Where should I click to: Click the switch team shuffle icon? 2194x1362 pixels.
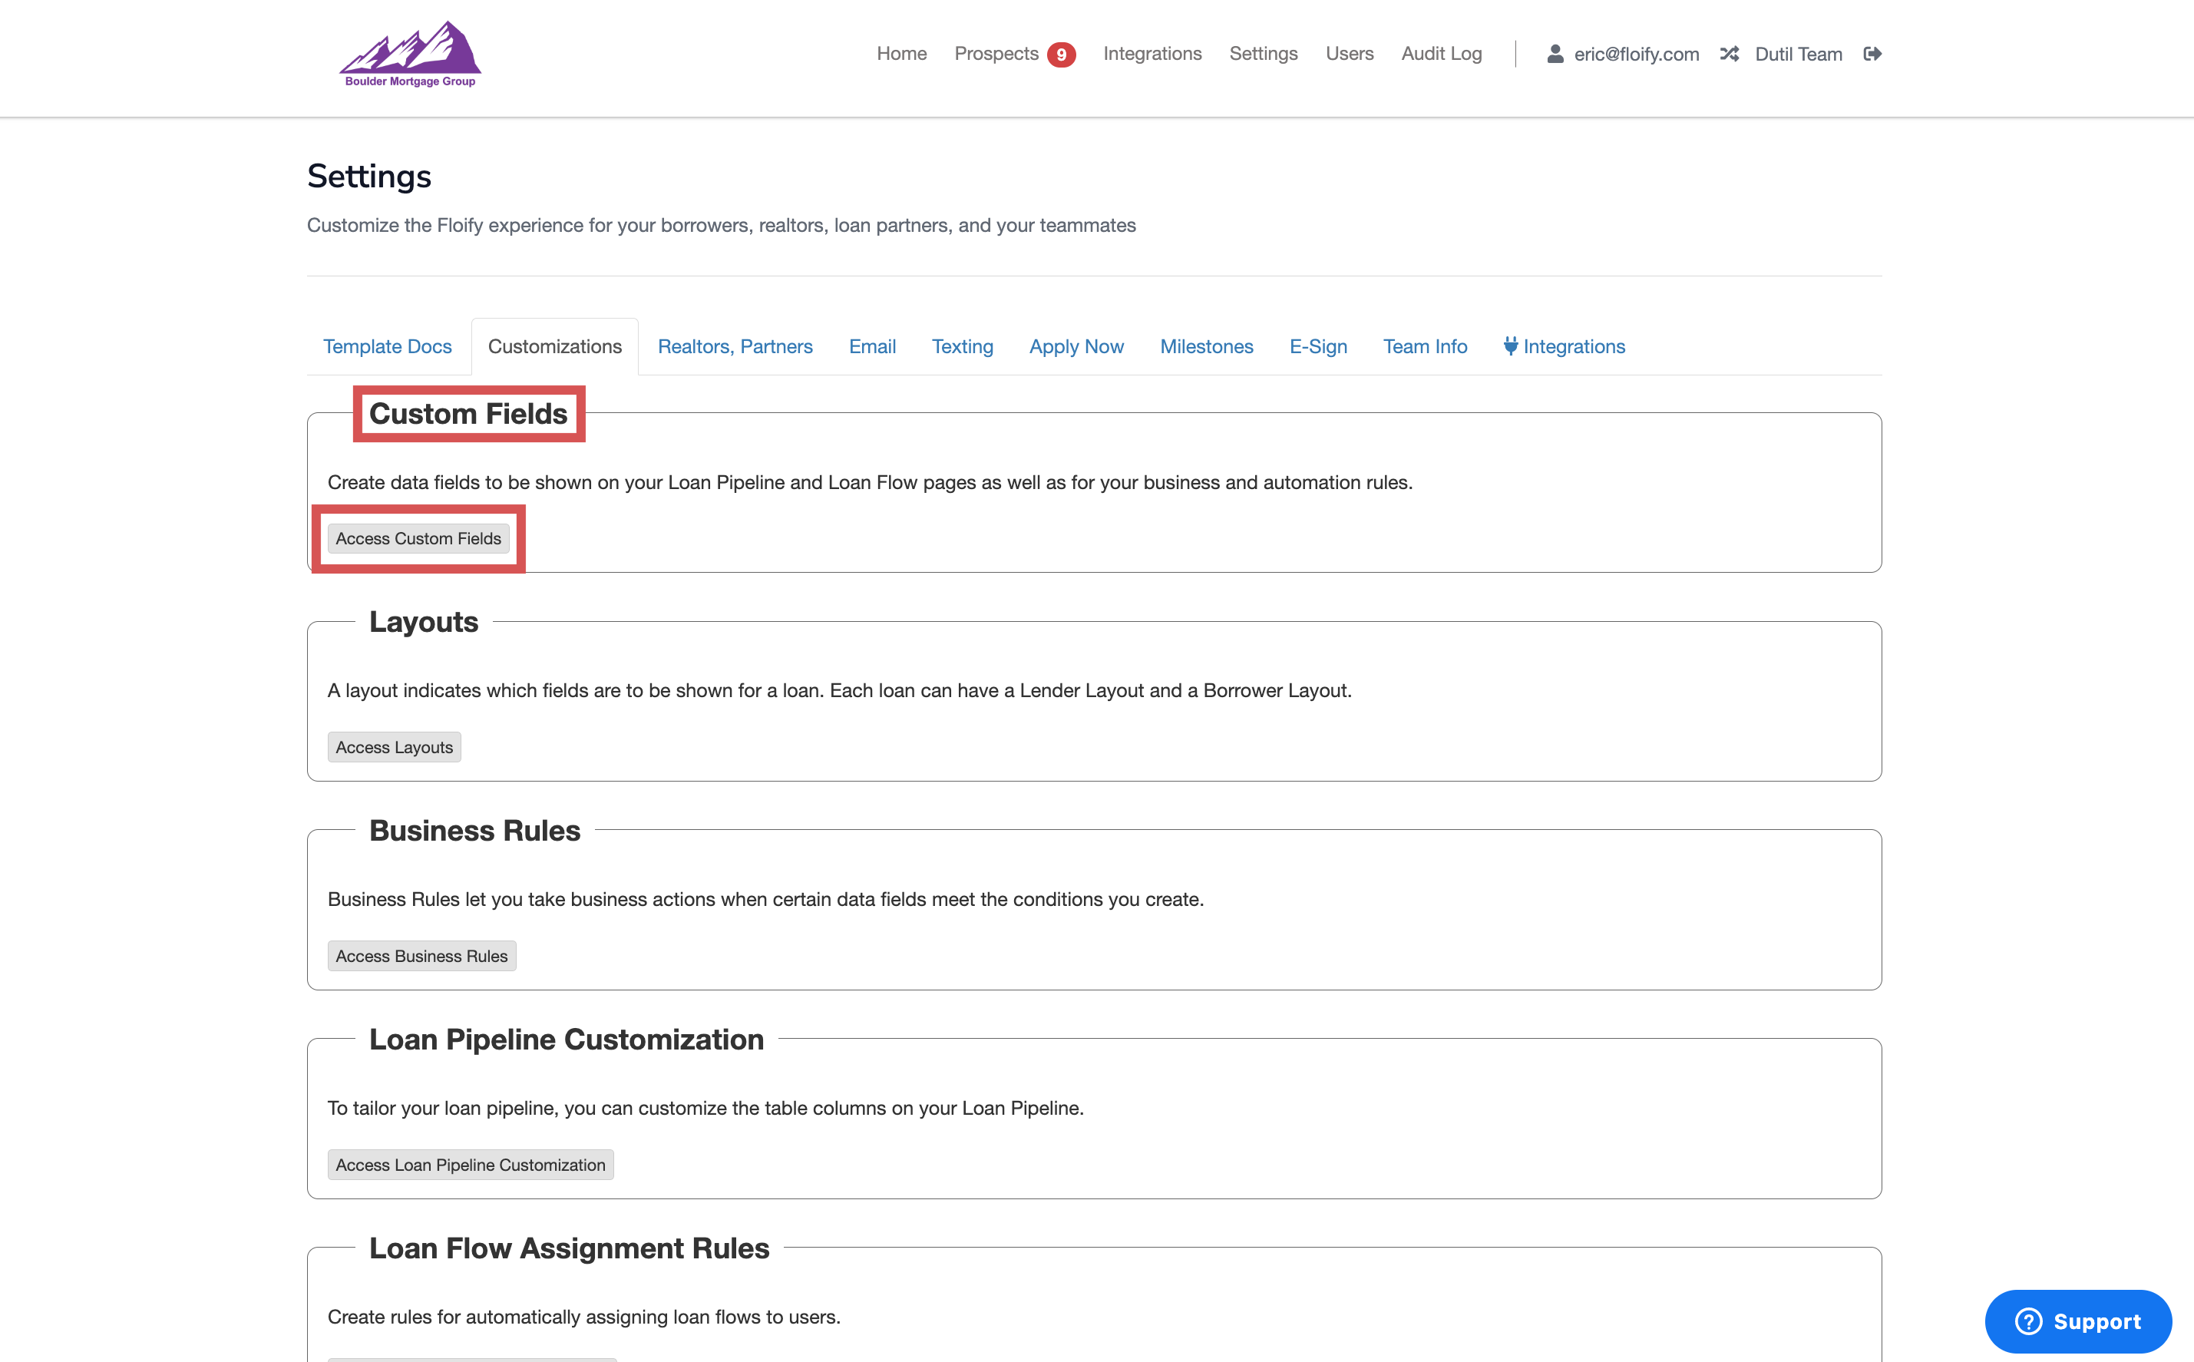point(1728,54)
